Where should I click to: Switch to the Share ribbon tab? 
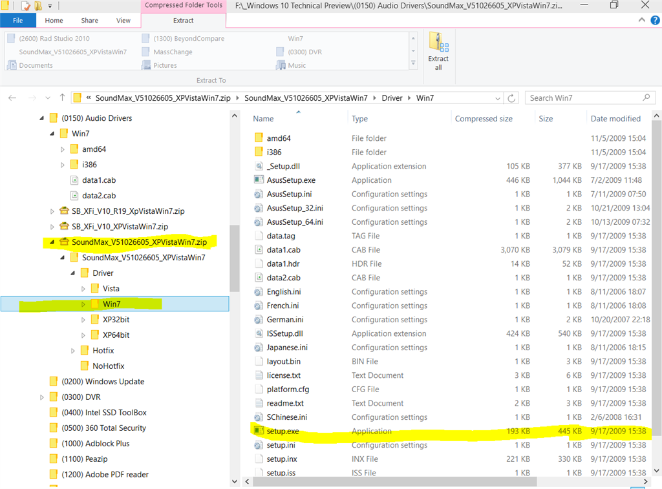[x=89, y=20]
